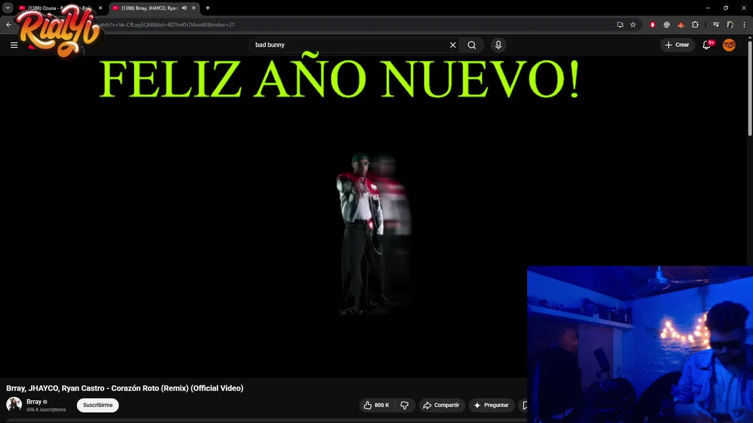Viewport: 753px width, 423px height.
Task: Close the Ozuna tab
Action: click(100, 8)
